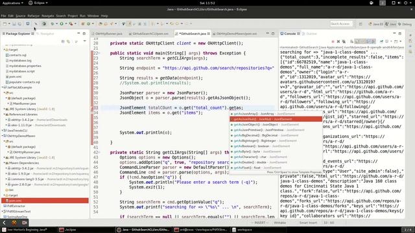Click the Pin Console icon
The image size is (415, 233).
381,41
